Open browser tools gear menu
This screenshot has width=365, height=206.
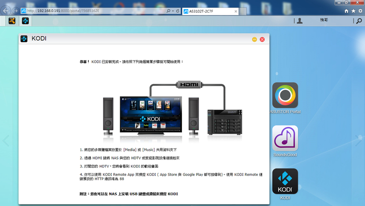pos(360,11)
